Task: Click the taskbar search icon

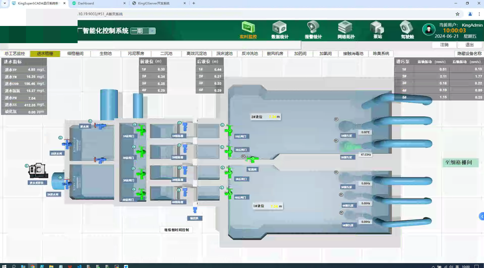Action: coord(14,266)
